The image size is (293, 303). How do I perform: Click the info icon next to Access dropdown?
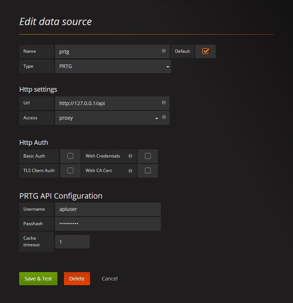164,117
